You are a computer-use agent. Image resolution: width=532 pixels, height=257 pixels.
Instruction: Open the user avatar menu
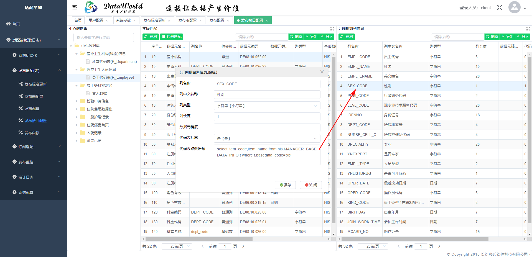click(x=514, y=7)
